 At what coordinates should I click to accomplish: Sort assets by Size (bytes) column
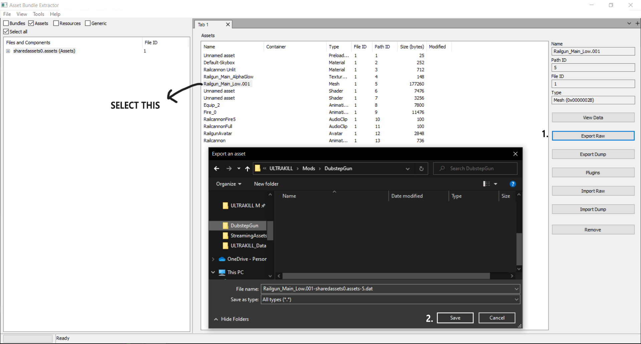(x=412, y=47)
